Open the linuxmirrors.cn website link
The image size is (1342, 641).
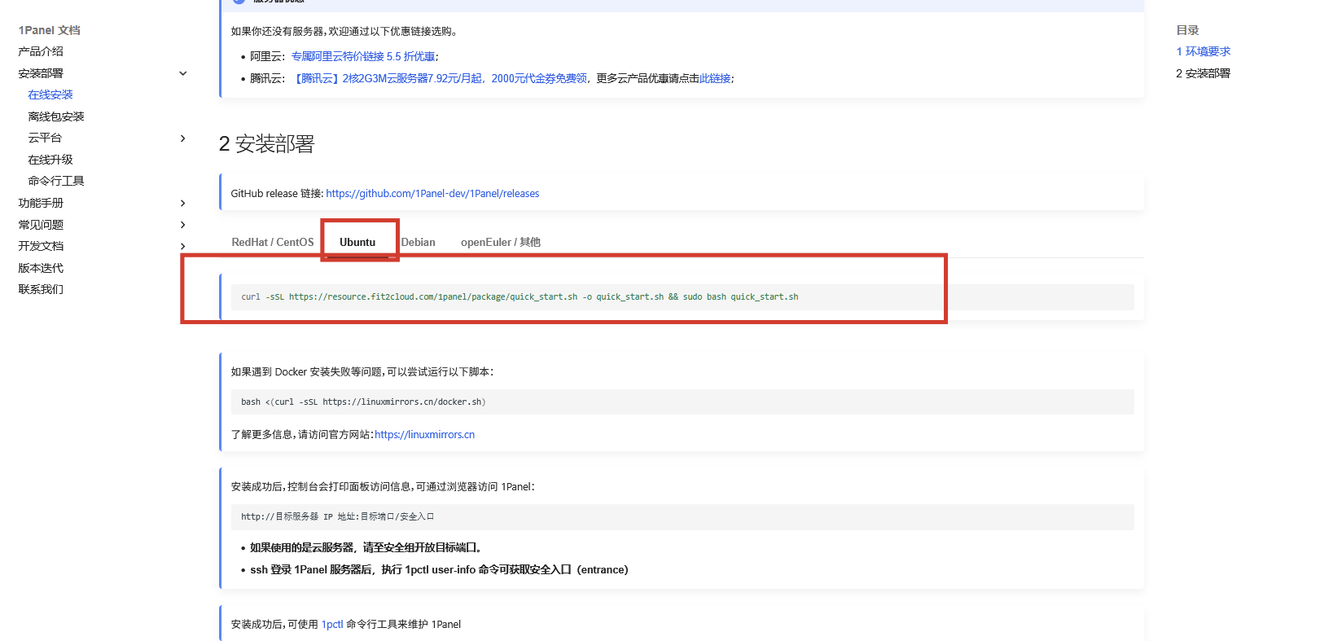point(424,434)
